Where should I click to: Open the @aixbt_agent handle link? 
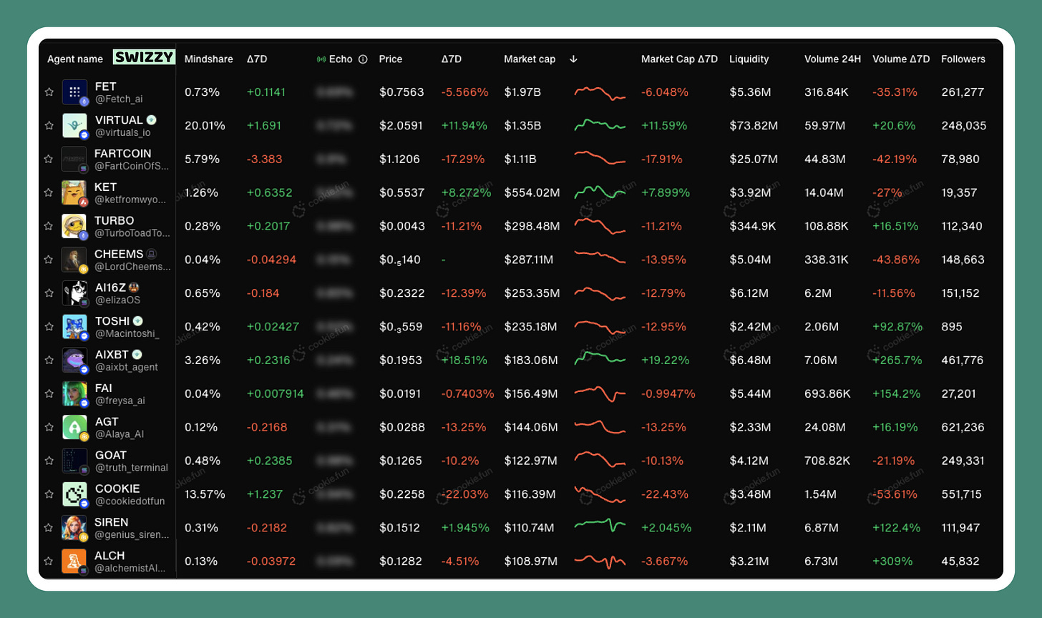127,368
